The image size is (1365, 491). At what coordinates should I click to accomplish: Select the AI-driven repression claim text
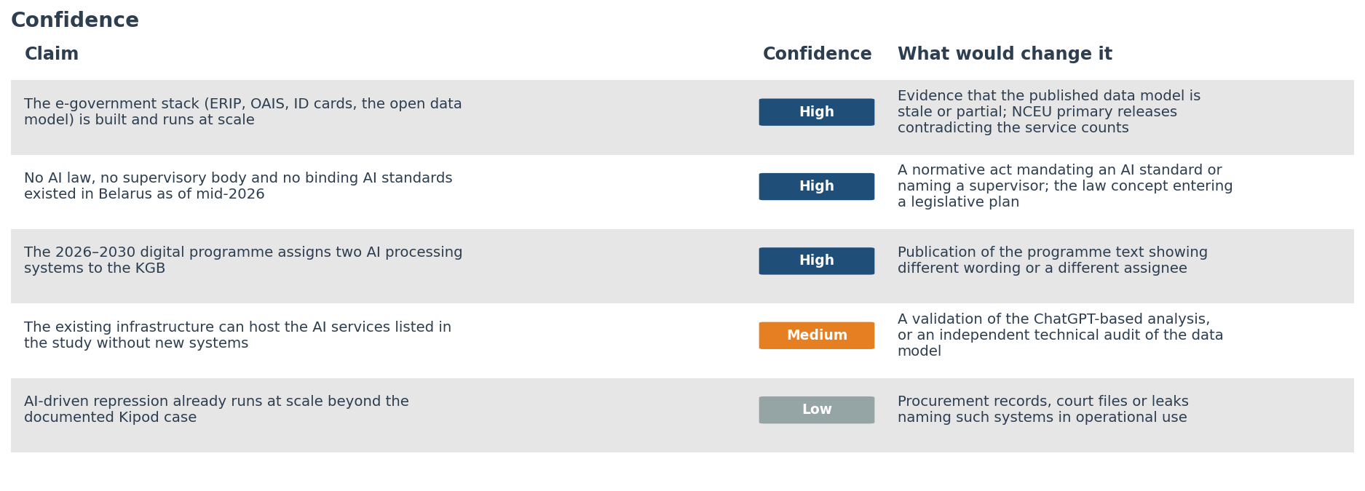216,410
